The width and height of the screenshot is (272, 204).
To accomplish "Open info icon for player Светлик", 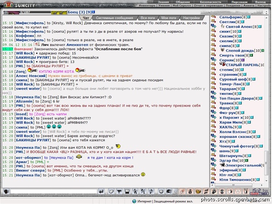I will click(x=243, y=22).
